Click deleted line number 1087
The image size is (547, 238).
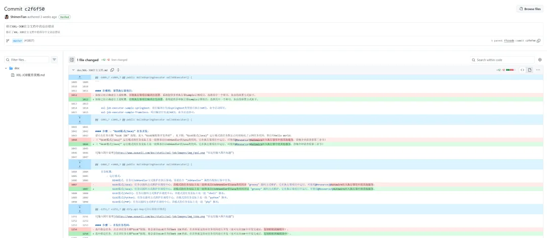tap(74, 184)
